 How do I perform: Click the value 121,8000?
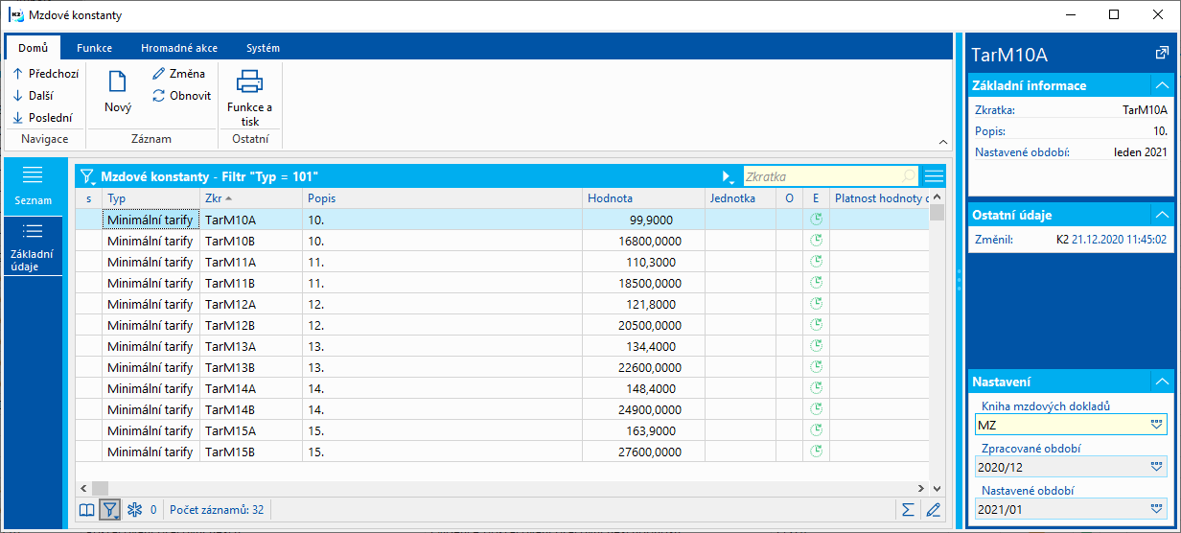(649, 304)
